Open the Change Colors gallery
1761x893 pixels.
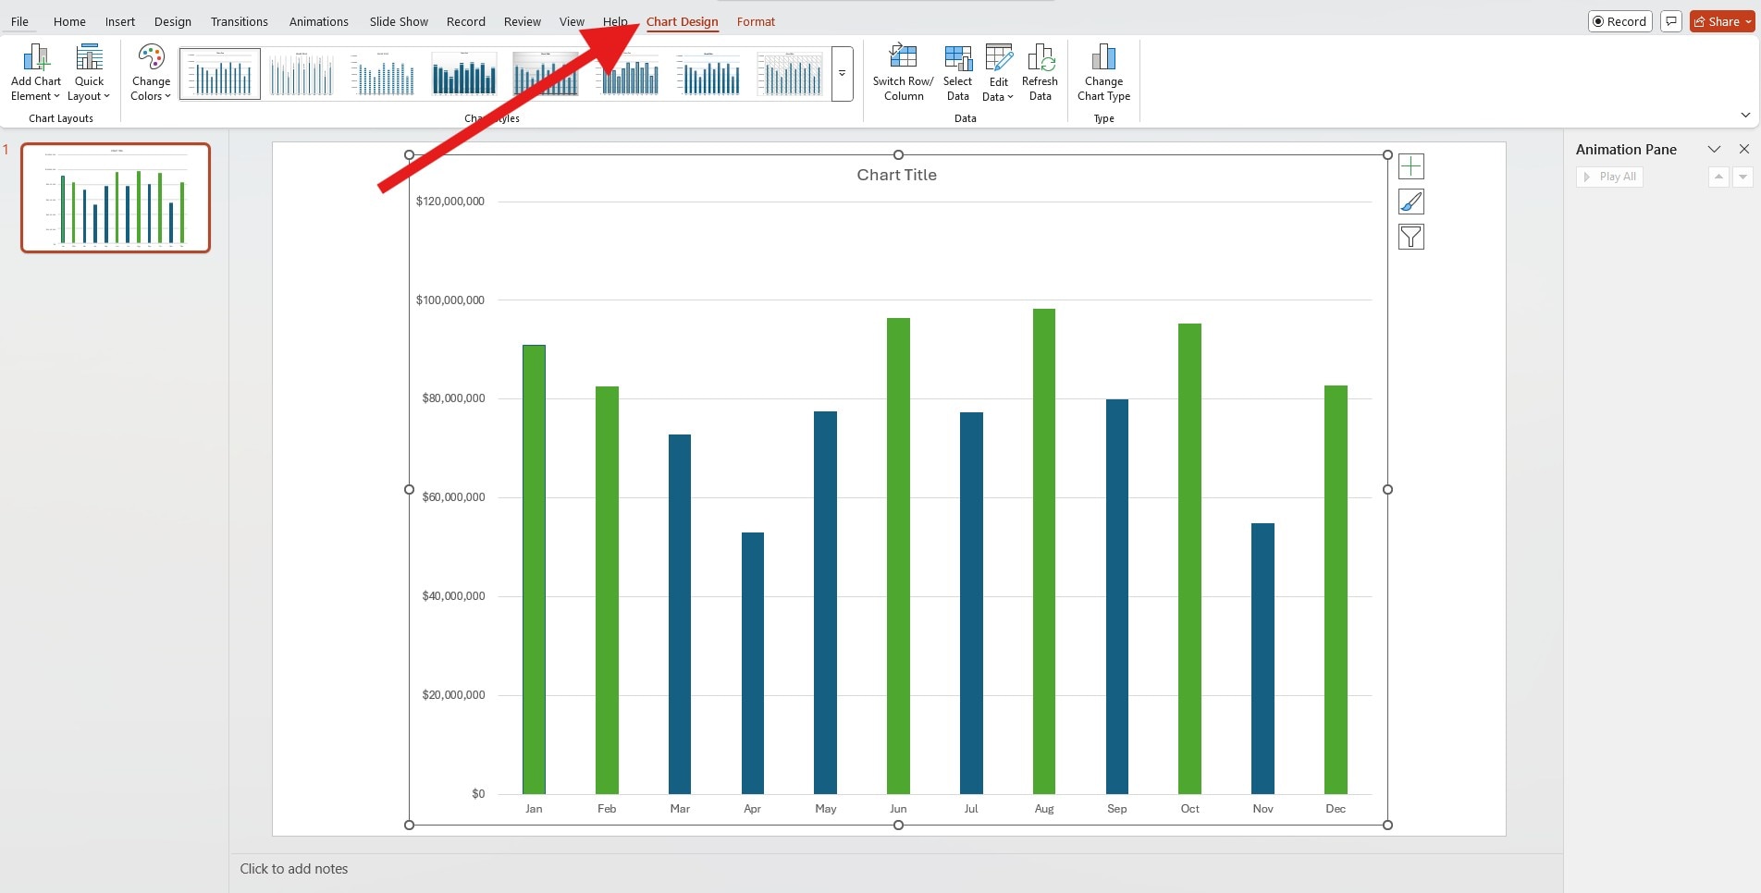pyautogui.click(x=150, y=72)
